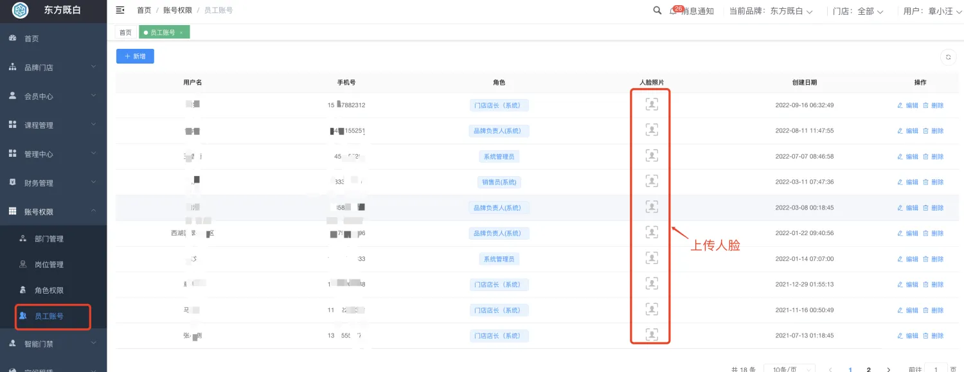964x372 pixels.
Task: Click 删除 in the last row
Action: point(933,336)
